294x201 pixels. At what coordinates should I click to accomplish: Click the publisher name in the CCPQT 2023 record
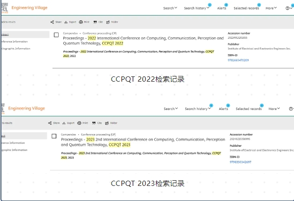point(262,151)
